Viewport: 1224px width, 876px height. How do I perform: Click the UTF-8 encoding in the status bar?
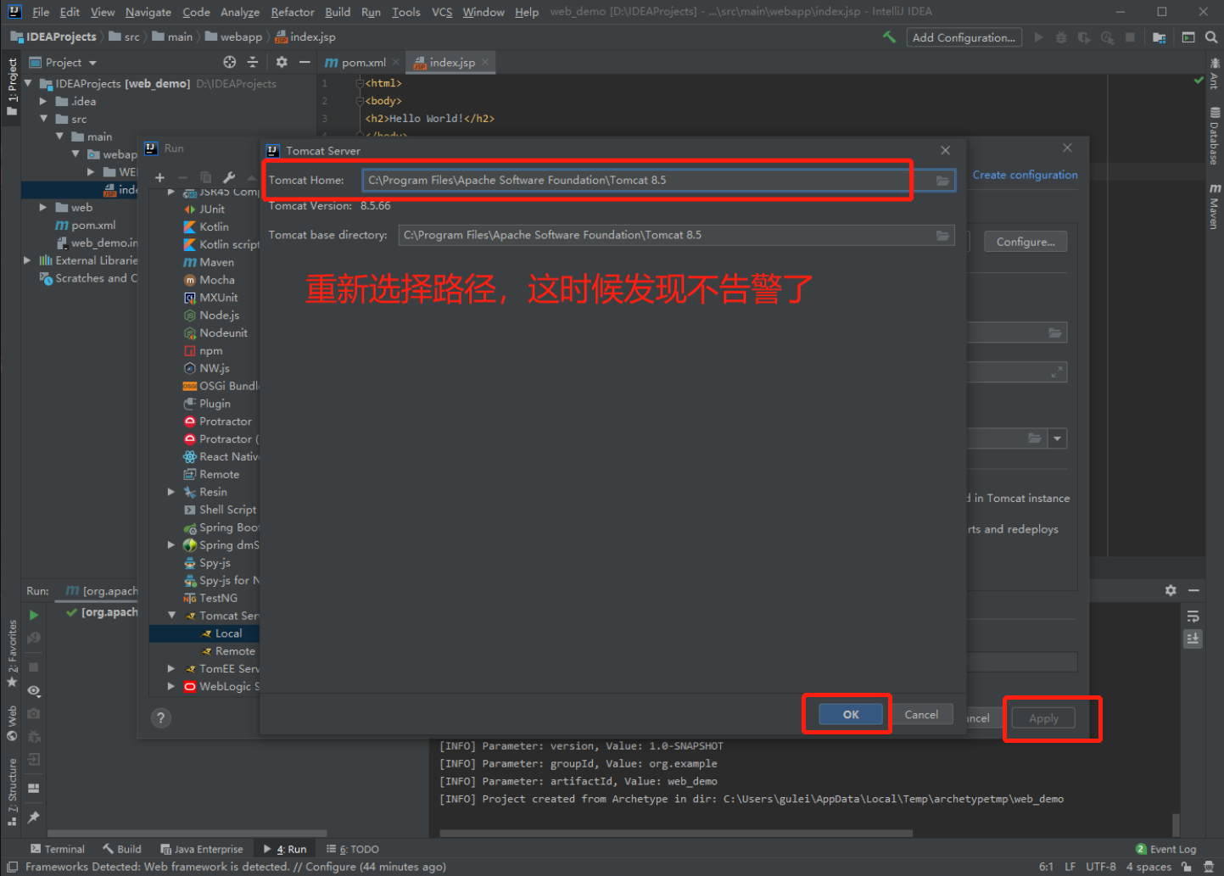1101,867
